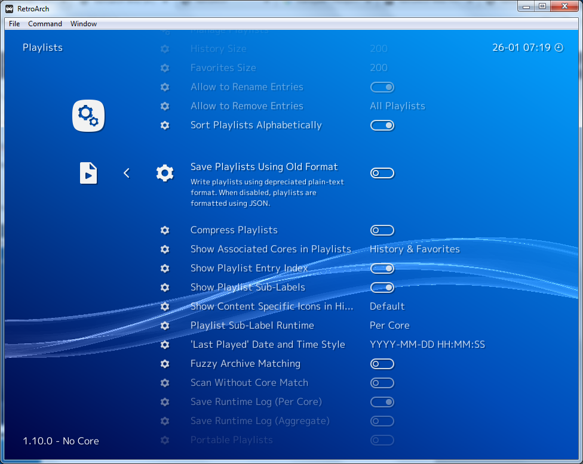Open the Settings gears icon
Image resolution: width=583 pixels, height=464 pixels.
tap(88, 116)
